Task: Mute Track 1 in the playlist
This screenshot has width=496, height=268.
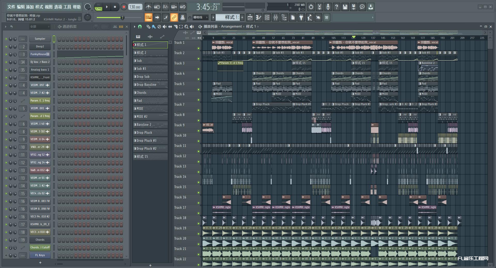Action: 198,48
